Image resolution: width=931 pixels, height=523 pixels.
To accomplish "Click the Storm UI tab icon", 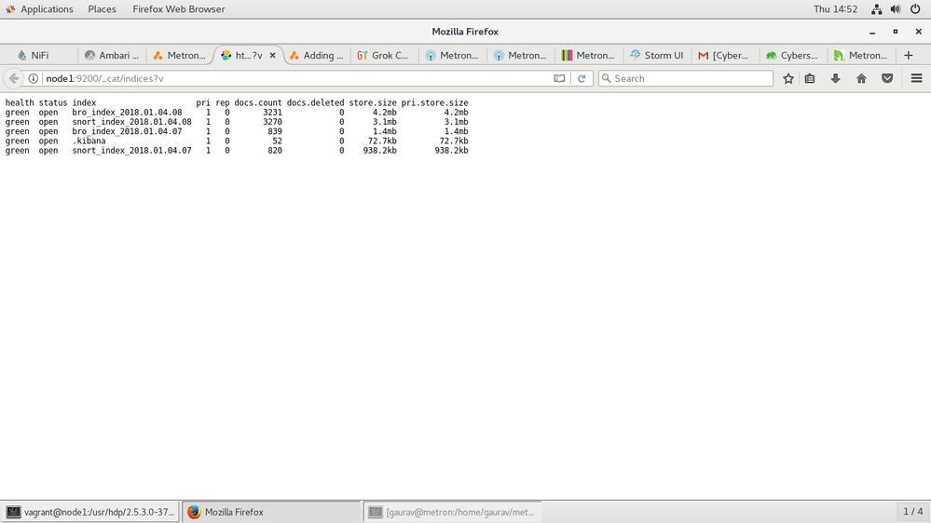I will click(635, 55).
